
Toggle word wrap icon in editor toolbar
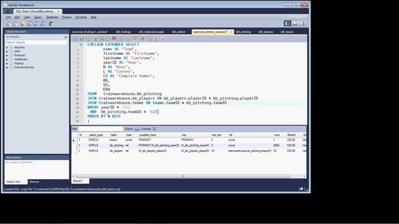coord(162,39)
